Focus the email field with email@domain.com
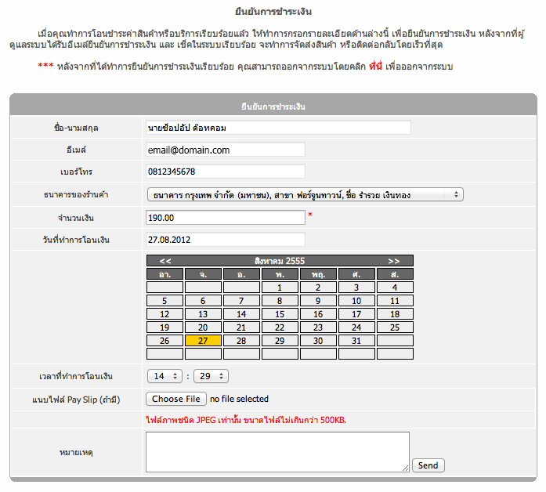The width and height of the screenshot is (546, 492). coord(226,150)
